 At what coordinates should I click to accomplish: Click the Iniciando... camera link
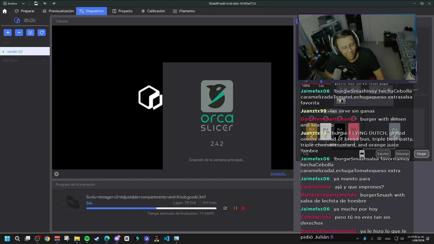(278, 174)
